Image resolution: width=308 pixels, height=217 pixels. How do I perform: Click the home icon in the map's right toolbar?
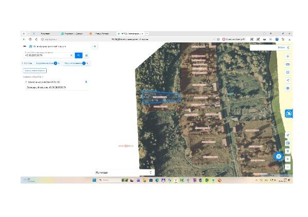click(x=288, y=56)
